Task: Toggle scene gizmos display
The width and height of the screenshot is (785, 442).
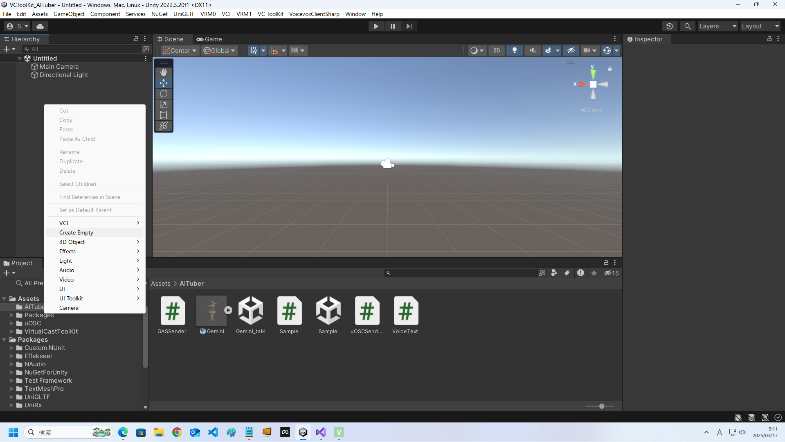Action: (607, 50)
